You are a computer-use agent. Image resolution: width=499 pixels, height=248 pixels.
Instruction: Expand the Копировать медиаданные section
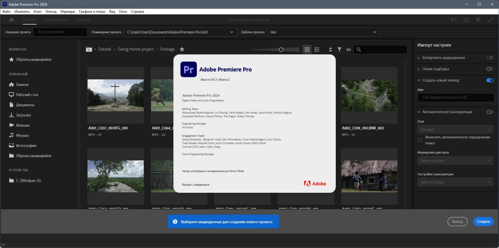418,58
